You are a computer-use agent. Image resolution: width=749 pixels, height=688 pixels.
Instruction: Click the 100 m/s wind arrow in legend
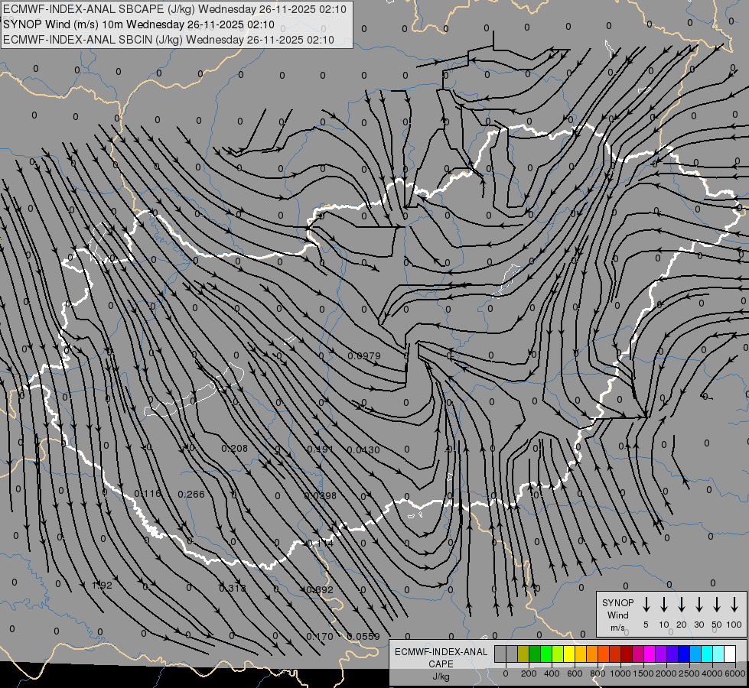coord(734,605)
